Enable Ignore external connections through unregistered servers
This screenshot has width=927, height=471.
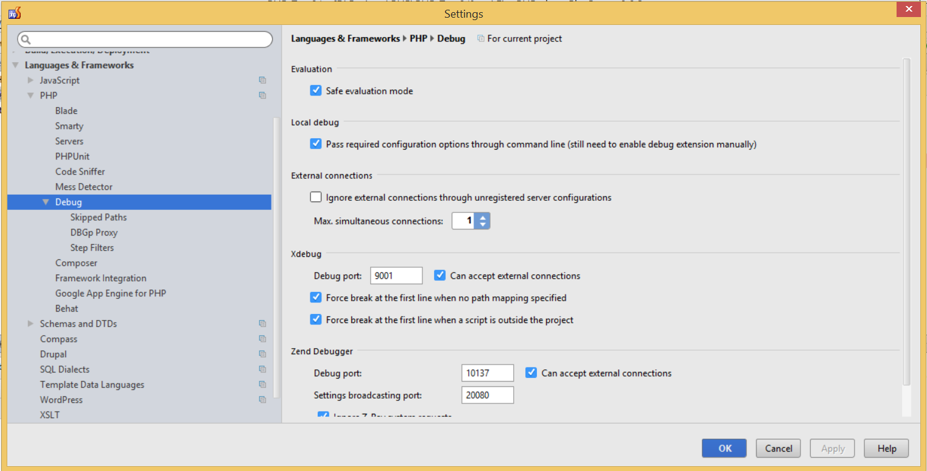(315, 197)
